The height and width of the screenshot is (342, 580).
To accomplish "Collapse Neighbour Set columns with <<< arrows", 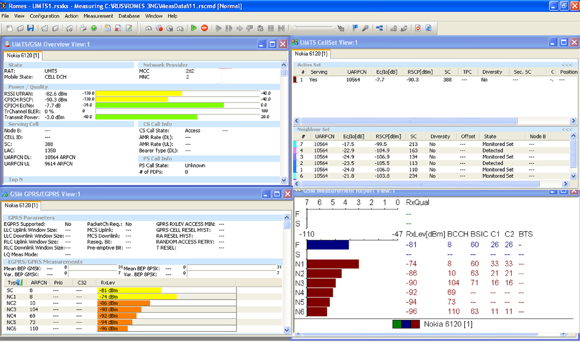I will [567, 130].
